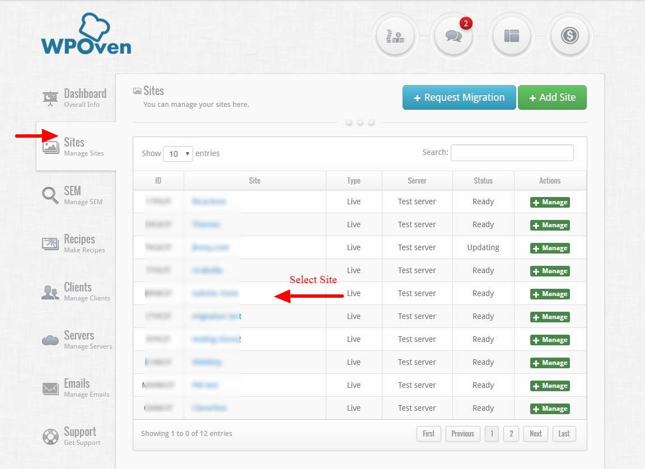
Task: Open messages chat bubble icon
Action: coord(454,36)
